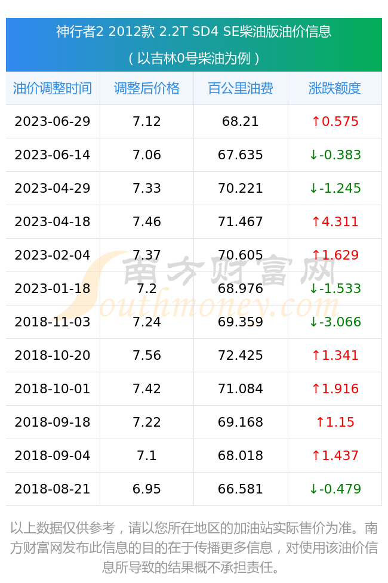The width and height of the screenshot is (388, 583).
Task: Click the change value ↓-0.479
Action: 335,489
